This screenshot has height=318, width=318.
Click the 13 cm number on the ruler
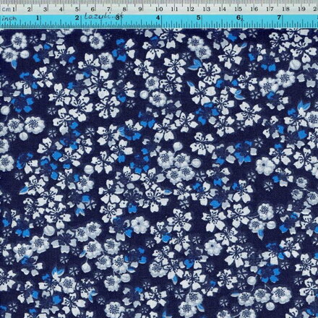coord(207,9)
